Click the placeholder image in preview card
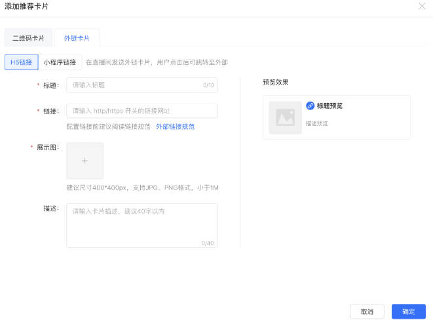The image size is (433, 322). pyautogui.click(x=285, y=117)
